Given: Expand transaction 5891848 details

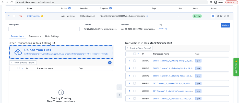Looking at the screenshot, I should (x=129, y=68).
